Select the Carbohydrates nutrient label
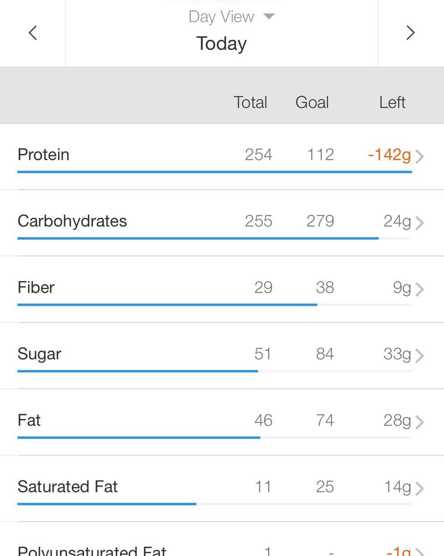444x556 pixels. [x=72, y=221]
